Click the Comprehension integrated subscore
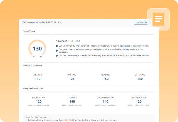Screen dimensions: 178x122 [x=105, y=101]
